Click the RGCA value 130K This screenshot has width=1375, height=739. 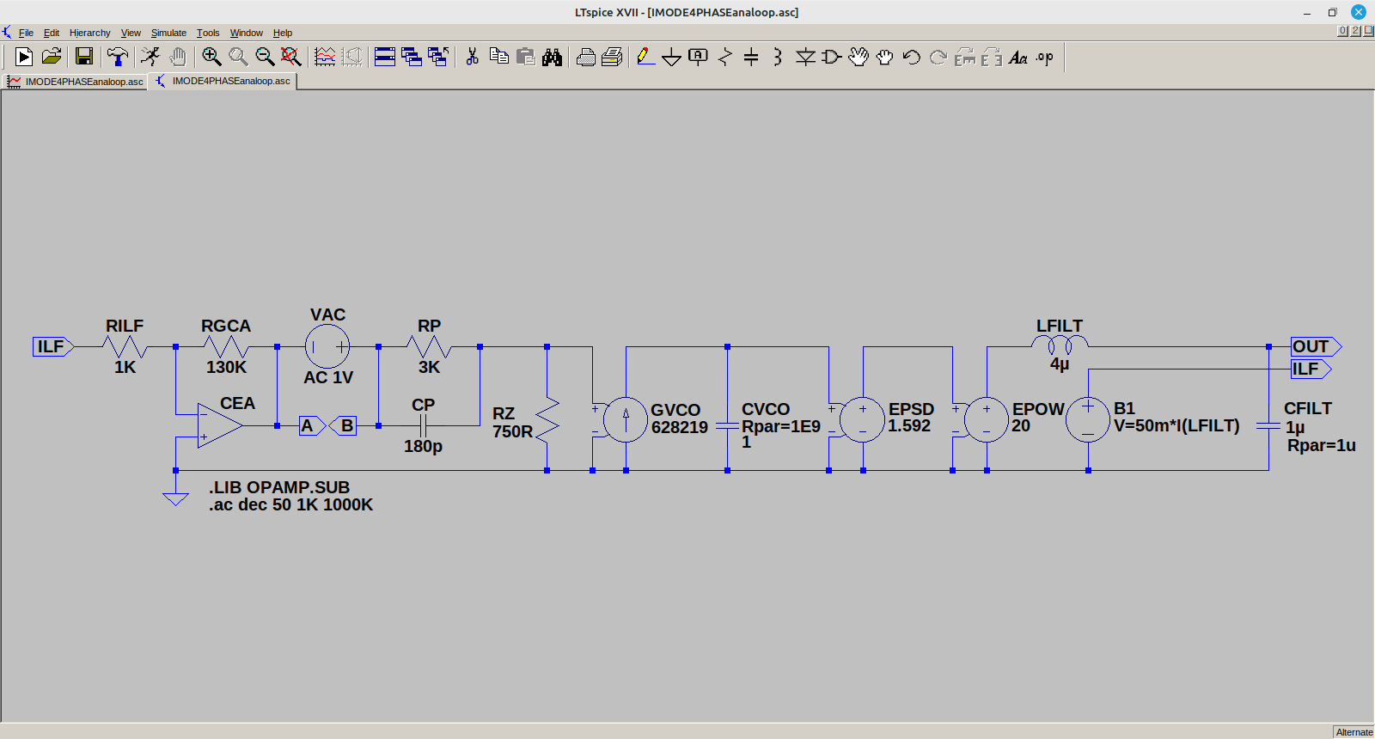[x=226, y=368]
